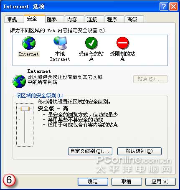Click the lowest tick of security slider
The width and height of the screenshot is (180, 190).
pos(25,141)
